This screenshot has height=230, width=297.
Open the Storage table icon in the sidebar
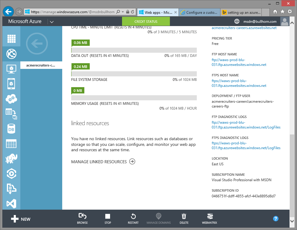coord(11,143)
